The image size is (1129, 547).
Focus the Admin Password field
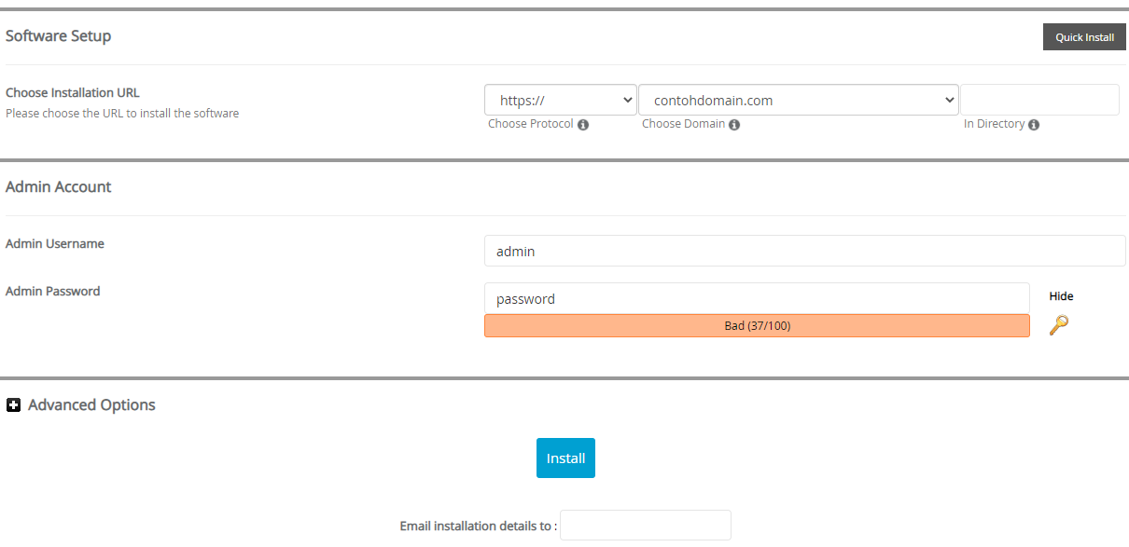756,298
